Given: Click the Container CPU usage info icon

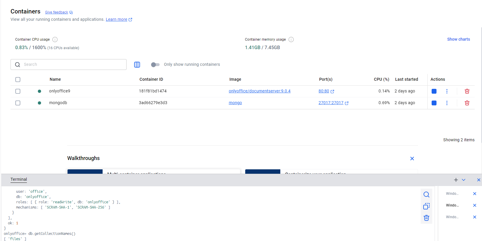Looking at the screenshot, I should pyautogui.click(x=55, y=39).
